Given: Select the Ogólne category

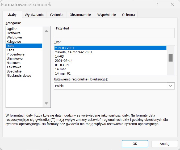Looking at the screenshot, I should [x=24, y=29].
